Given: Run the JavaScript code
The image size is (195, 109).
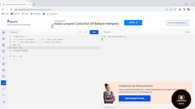Looking at the screenshot, I should point(94,32).
